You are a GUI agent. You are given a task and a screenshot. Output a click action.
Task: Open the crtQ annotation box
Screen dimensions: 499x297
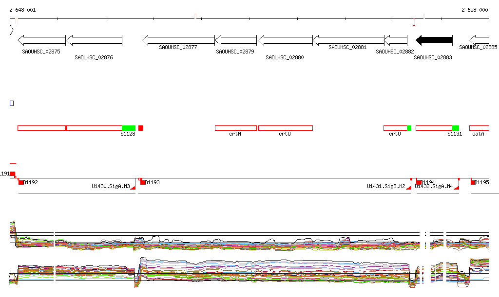[x=285, y=128]
